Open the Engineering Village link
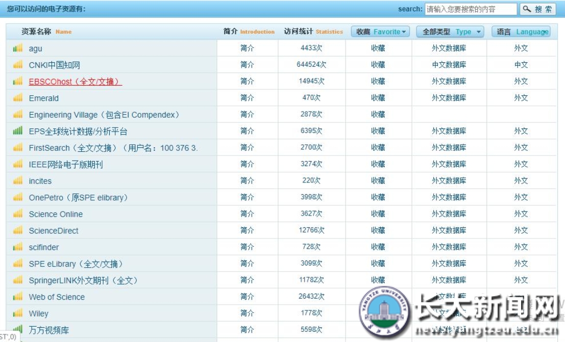 click(x=104, y=115)
